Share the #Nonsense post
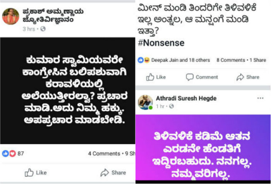This screenshot has height=184, width=271. (x=248, y=77)
